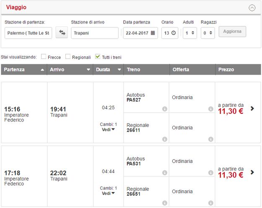262x208 pixels.
Task: Enable the Frecce filter checkbox
Action: click(x=44, y=57)
